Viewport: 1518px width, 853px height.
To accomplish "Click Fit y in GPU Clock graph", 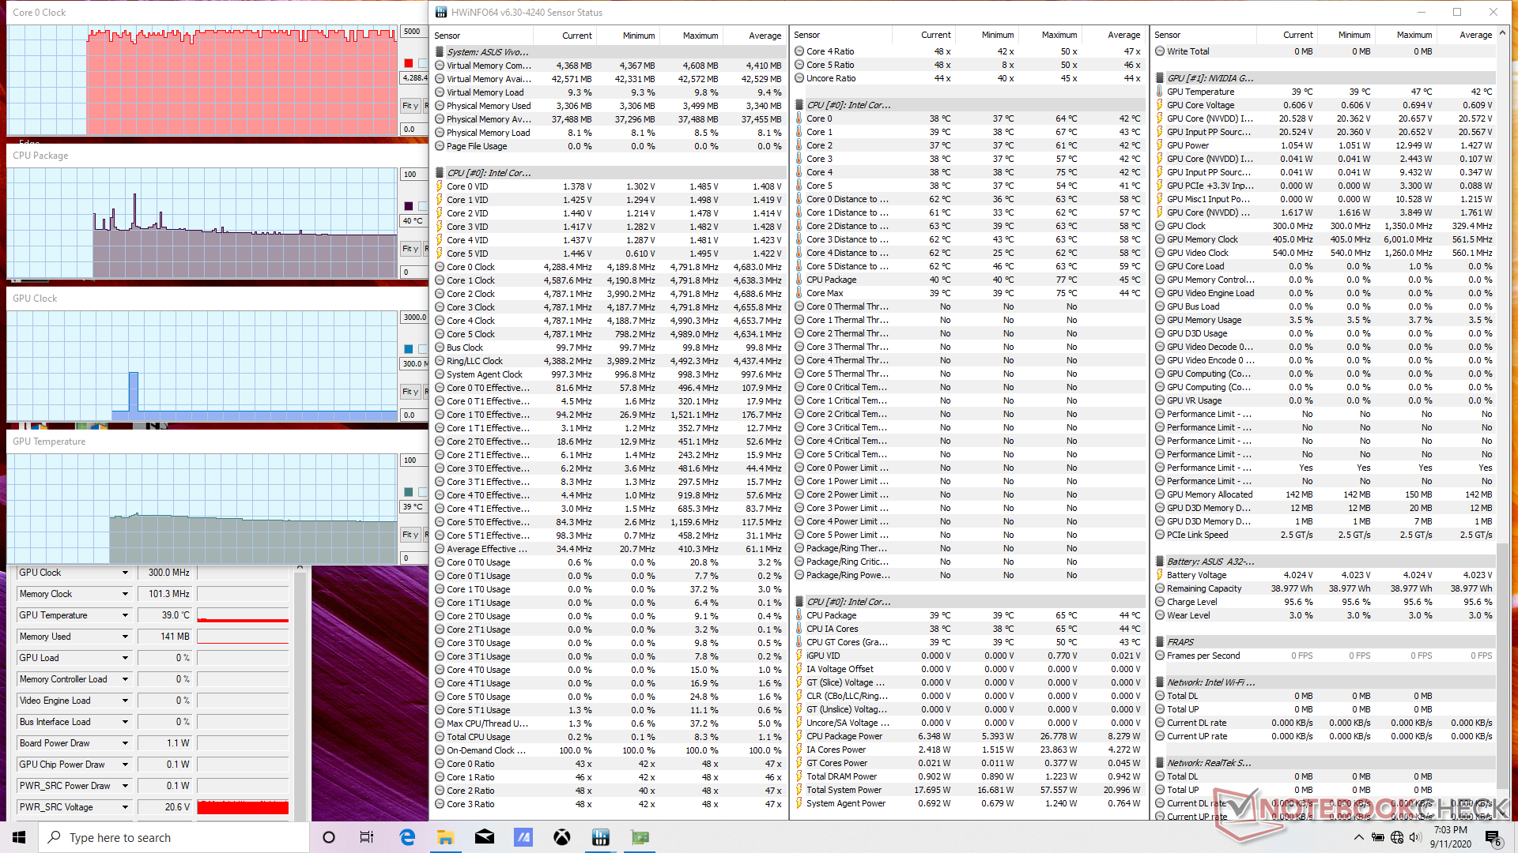I will click(x=410, y=392).
